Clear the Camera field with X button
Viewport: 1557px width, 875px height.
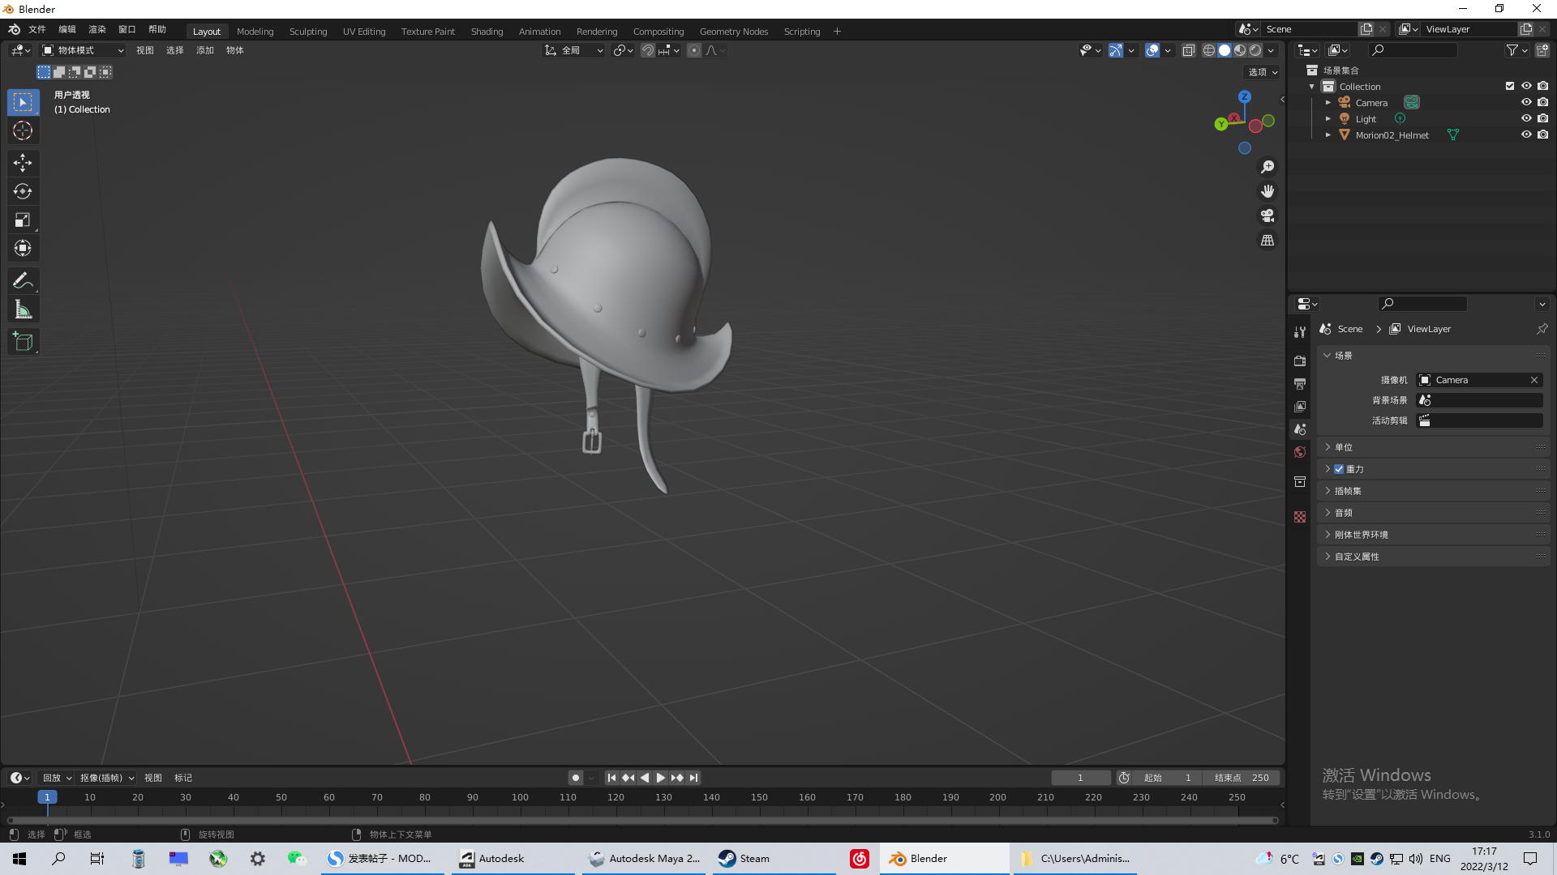coord(1534,380)
